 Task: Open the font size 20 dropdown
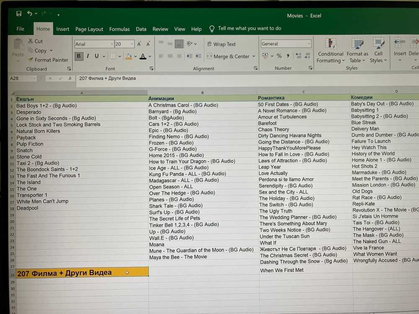tap(132, 44)
